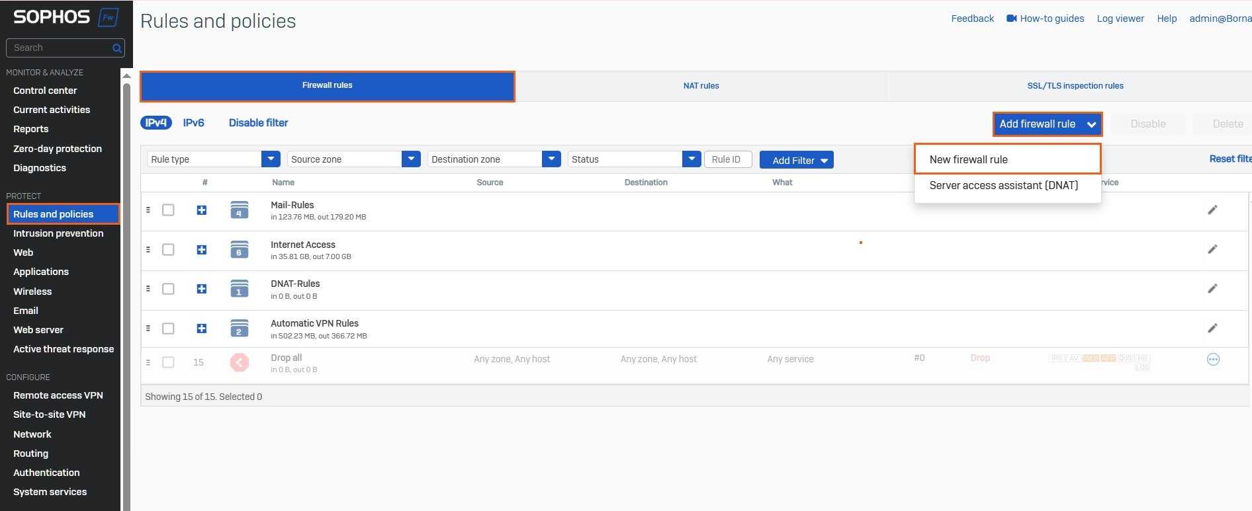The width and height of the screenshot is (1252, 511).
Task: Open the Feedback link
Action: [x=972, y=19]
